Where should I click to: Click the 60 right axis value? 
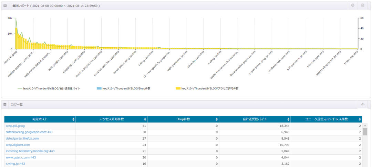(362, 18)
